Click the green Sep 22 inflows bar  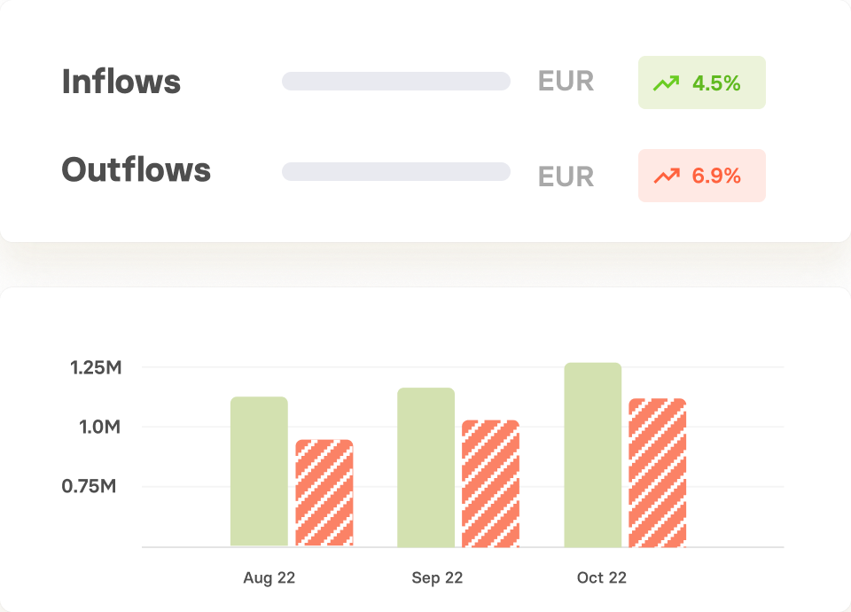pos(426,467)
